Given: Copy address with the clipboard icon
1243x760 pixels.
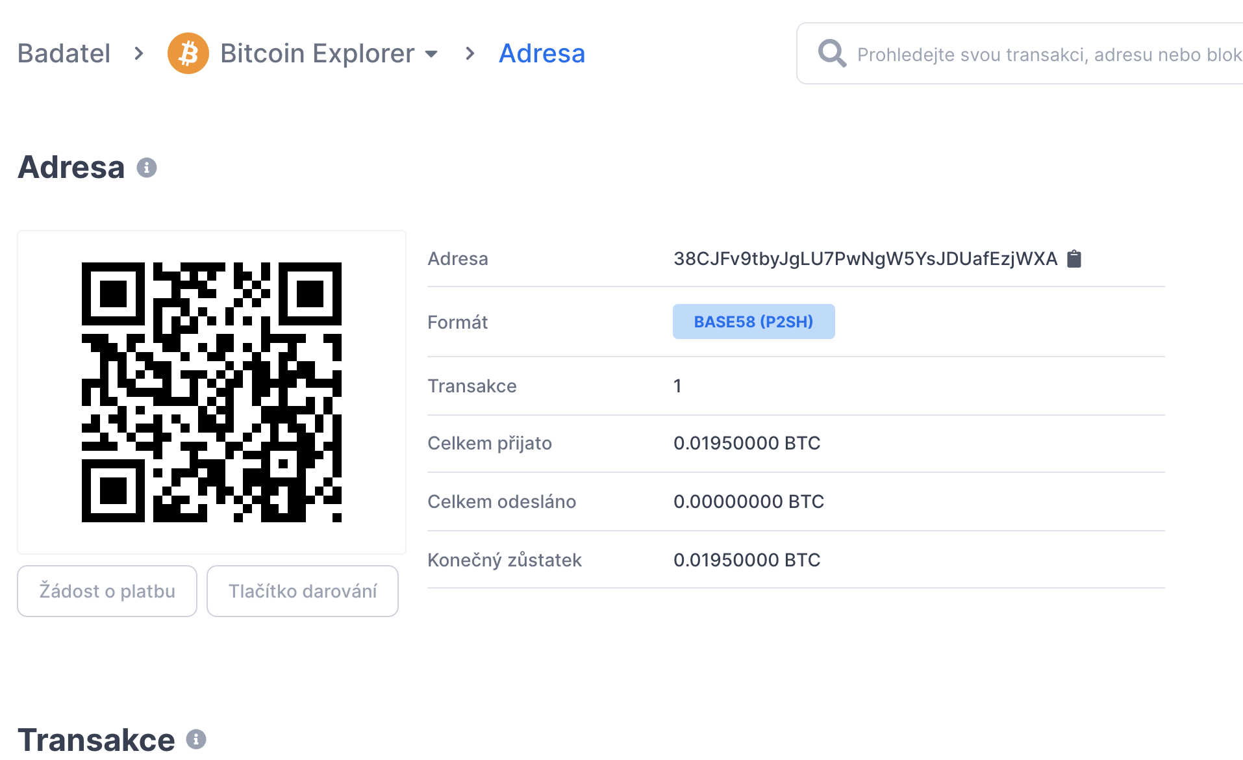Looking at the screenshot, I should [x=1075, y=259].
